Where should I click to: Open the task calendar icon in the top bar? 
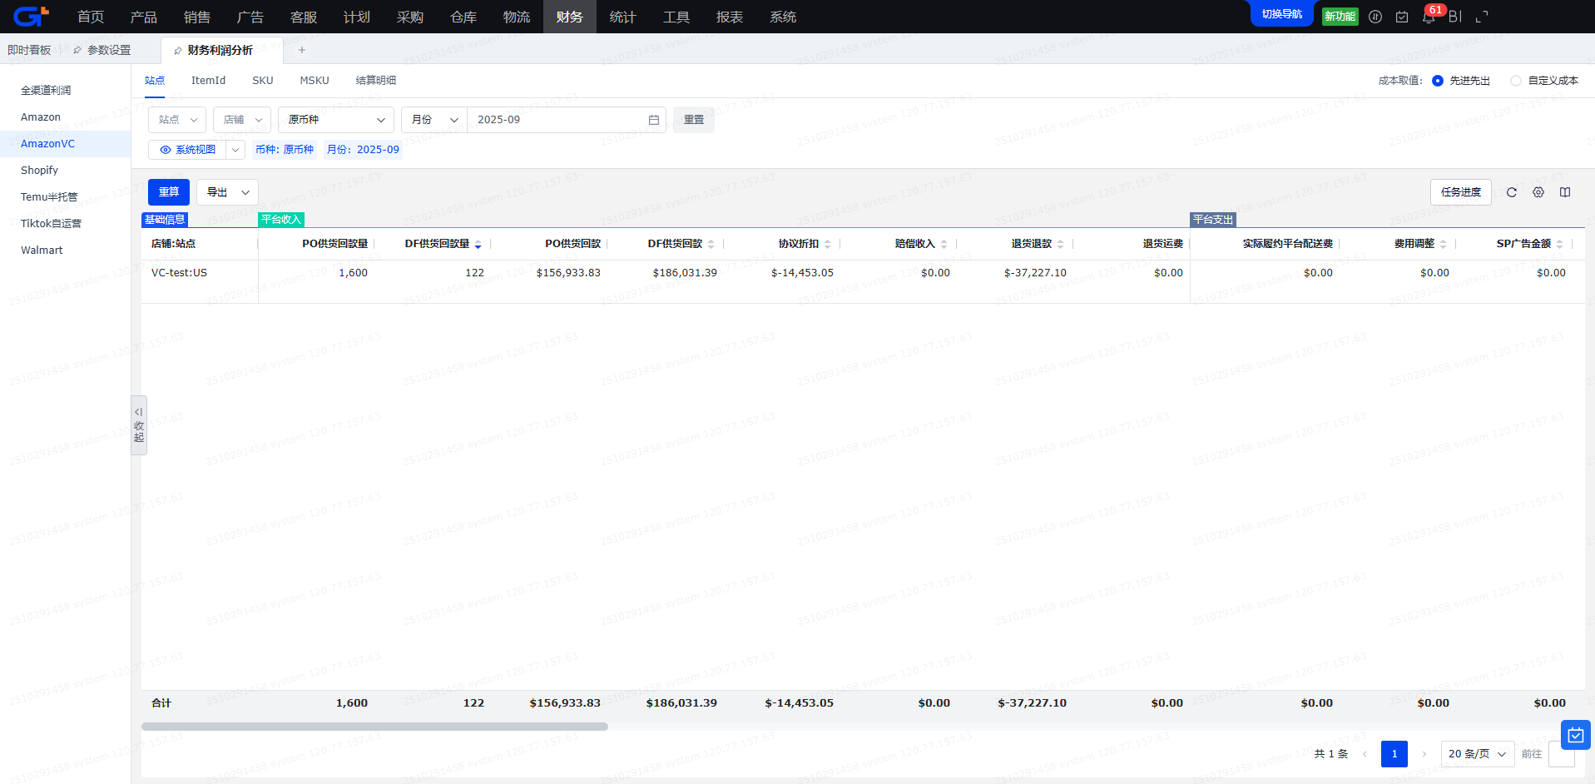[1402, 17]
